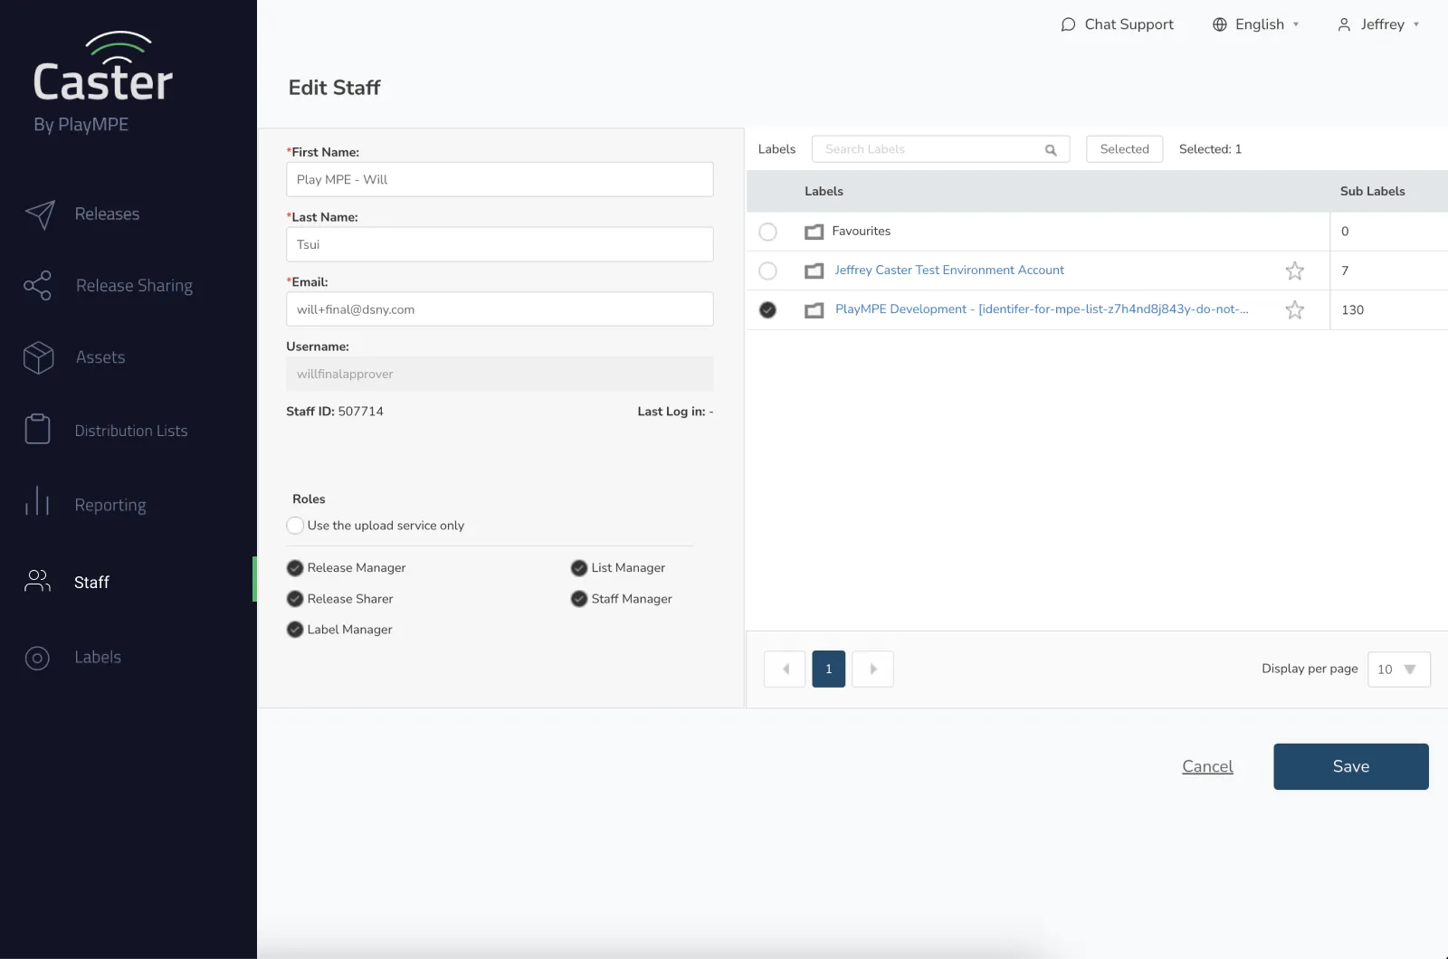Open Chat Support via speech bubble icon

1069,24
